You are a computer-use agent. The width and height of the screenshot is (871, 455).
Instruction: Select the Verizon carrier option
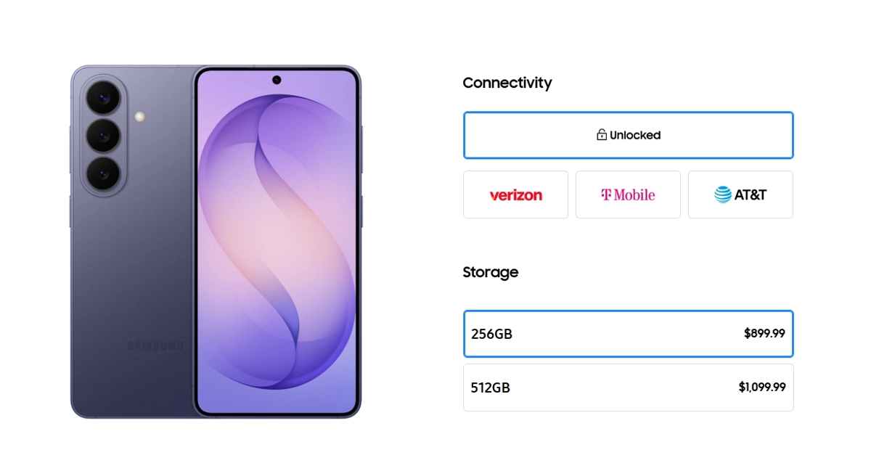click(x=515, y=194)
